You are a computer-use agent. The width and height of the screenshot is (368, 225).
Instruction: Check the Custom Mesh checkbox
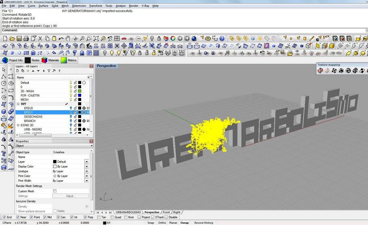(x=55, y=191)
